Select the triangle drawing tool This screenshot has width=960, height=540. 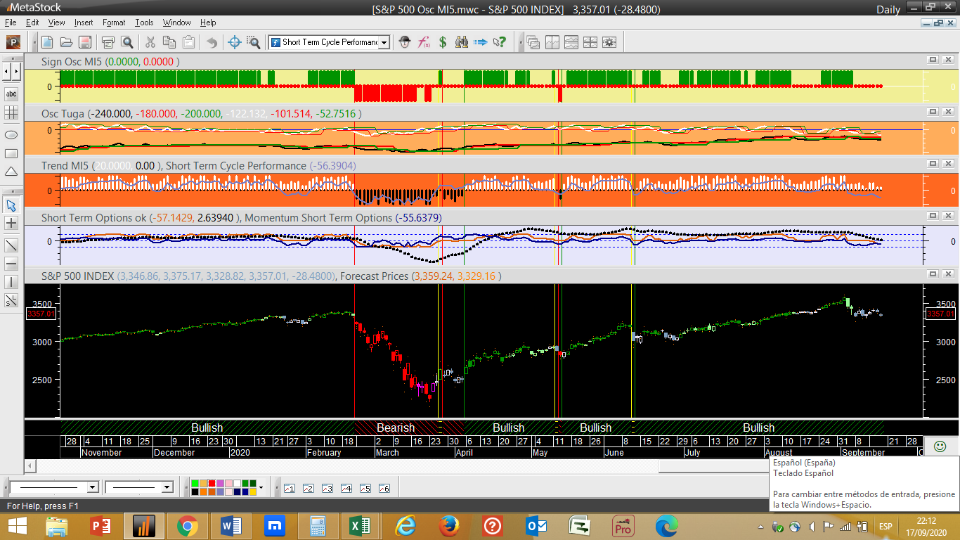[11, 172]
